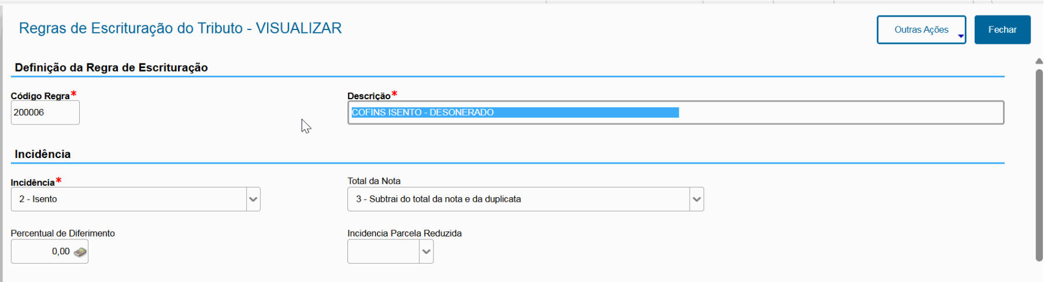1044x282 pixels.
Task: Click the empty Incidencia Parcela Reduzida field
Action: tap(383, 252)
